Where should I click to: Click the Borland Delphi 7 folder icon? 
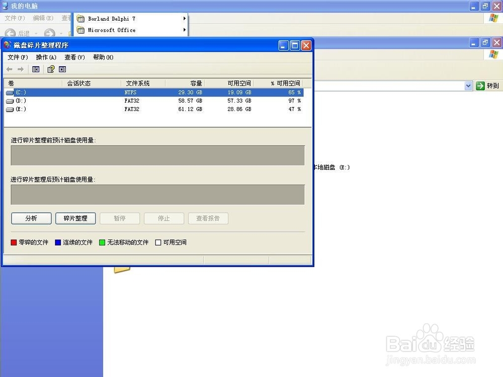[x=80, y=19]
